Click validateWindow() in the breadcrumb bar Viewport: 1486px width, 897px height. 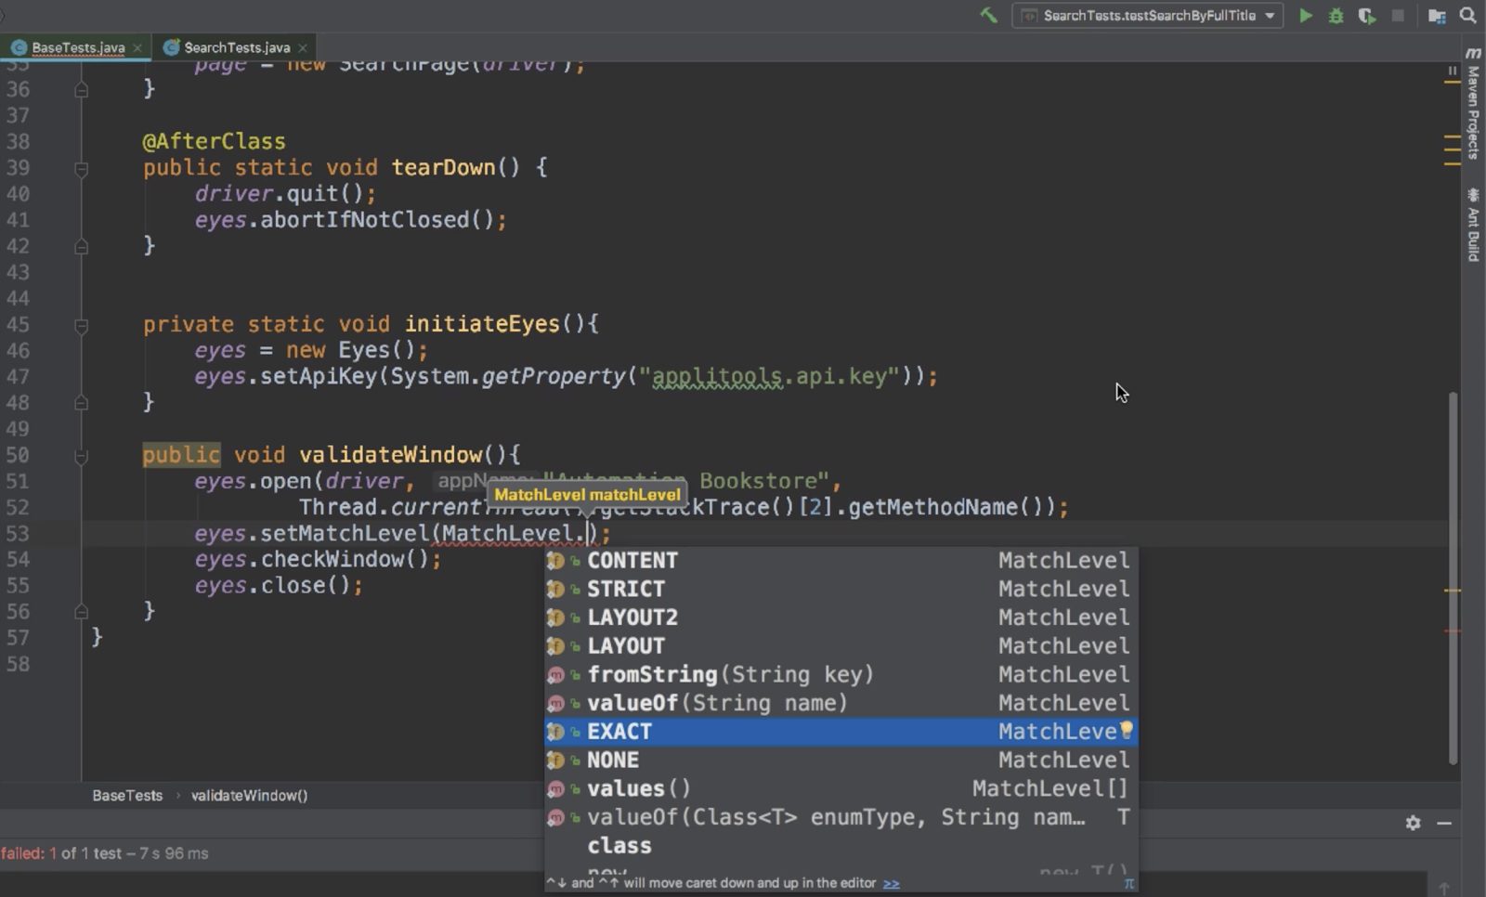click(249, 796)
